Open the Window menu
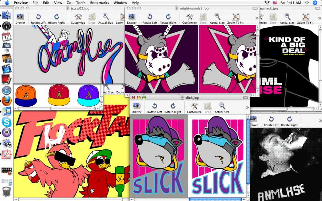Image resolution: width=322 pixels, height=201 pixels. (120, 3)
